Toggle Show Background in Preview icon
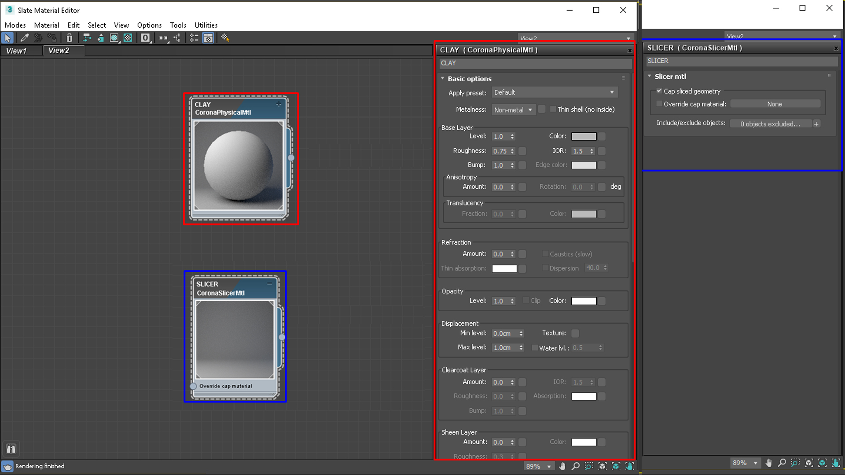Viewport: 845px width, 475px height. [x=128, y=38]
